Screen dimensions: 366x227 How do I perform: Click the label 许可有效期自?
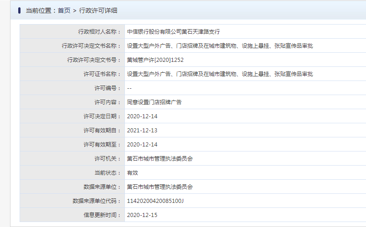[x=103, y=131]
